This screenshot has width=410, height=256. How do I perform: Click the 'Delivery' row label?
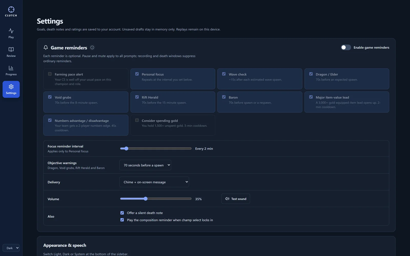tap(54, 182)
